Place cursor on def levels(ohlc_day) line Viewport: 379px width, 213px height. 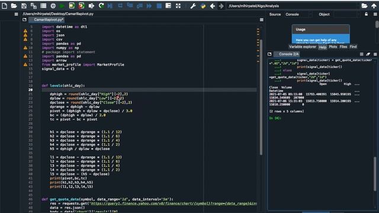(x=63, y=85)
